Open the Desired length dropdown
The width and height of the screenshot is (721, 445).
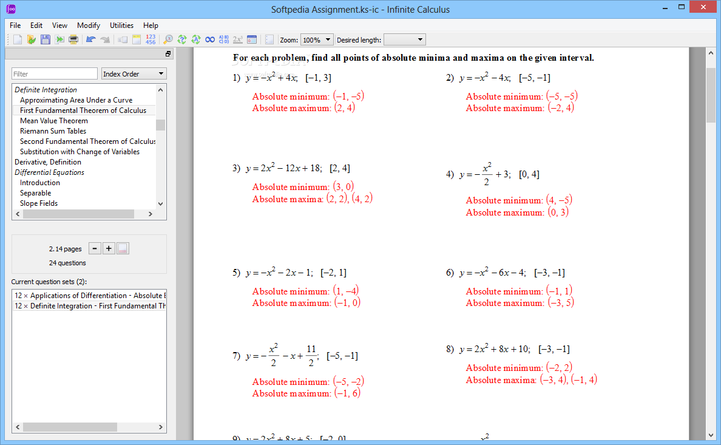[x=405, y=40]
